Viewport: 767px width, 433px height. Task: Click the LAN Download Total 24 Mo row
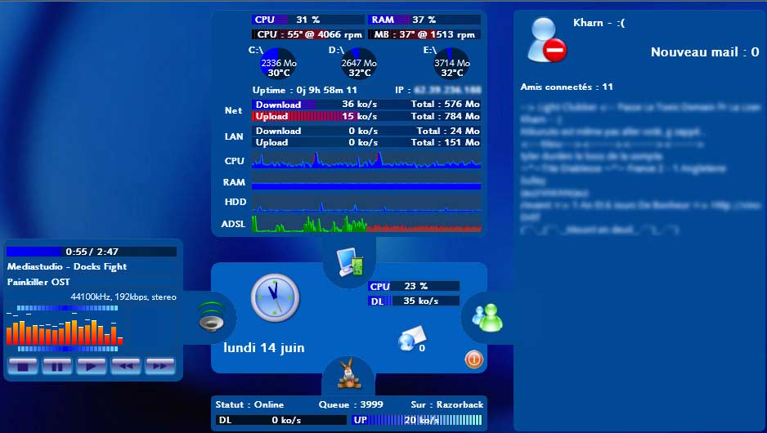(366, 131)
